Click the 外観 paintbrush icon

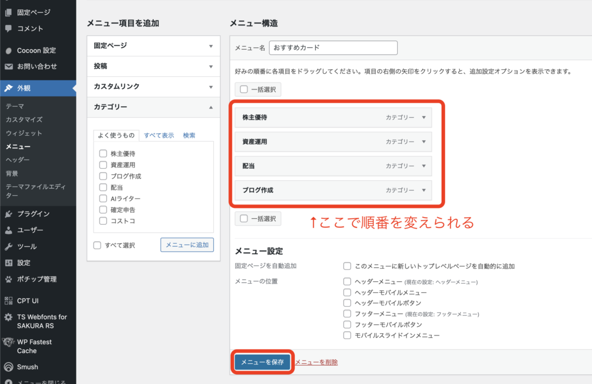tap(8, 88)
